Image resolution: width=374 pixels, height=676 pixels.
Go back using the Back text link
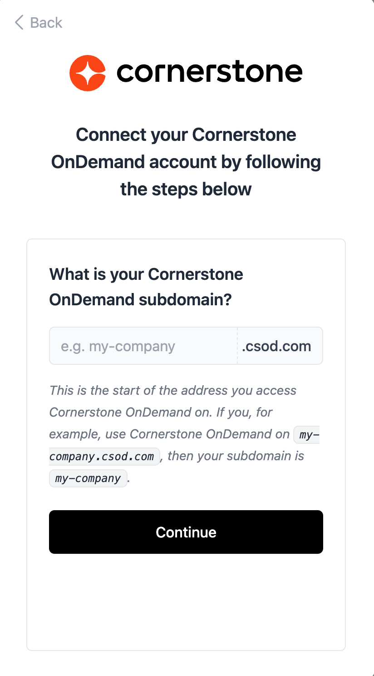pos(46,22)
